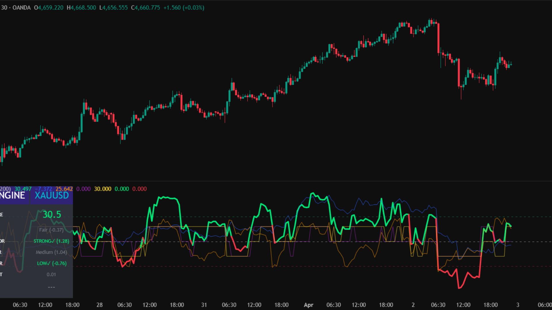The width and height of the screenshot is (552, 310).
Task: Click the High price value 4,668.500
Action: 83,8
